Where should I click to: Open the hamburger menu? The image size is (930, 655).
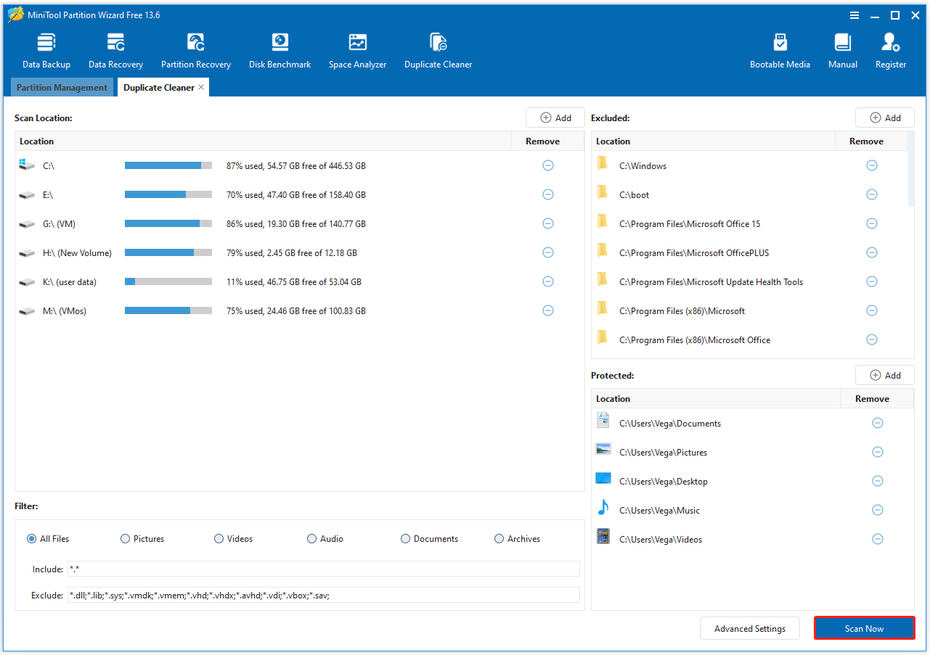coord(854,15)
